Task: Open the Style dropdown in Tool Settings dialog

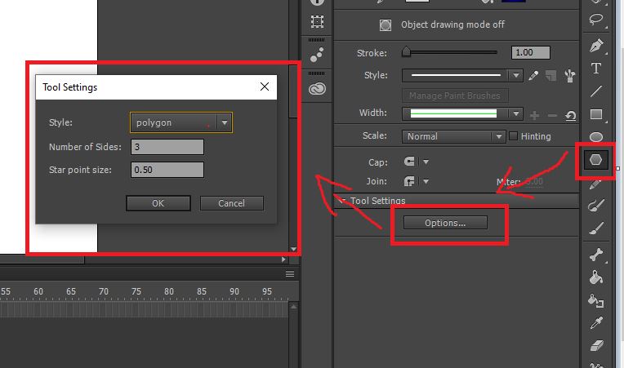Action: pyautogui.click(x=181, y=122)
